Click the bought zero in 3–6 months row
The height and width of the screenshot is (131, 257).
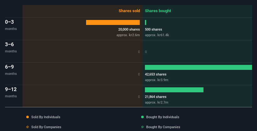pos(146,52)
